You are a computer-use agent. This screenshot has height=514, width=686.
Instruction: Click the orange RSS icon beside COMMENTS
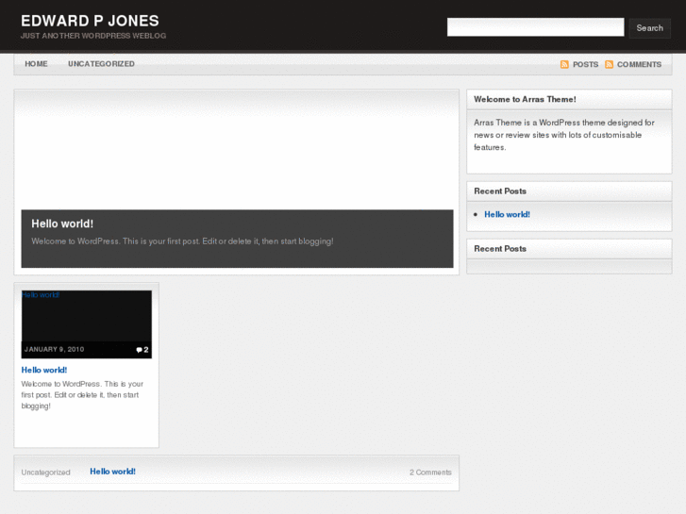tap(609, 65)
